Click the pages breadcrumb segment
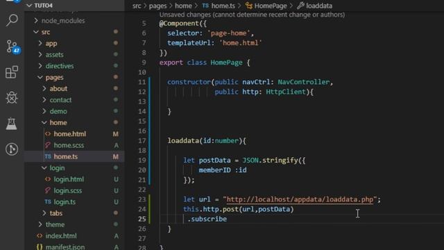444x250 pixels. tap(157, 6)
